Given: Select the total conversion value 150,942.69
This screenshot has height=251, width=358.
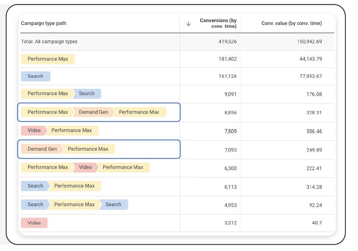Looking at the screenshot, I should click(309, 42).
